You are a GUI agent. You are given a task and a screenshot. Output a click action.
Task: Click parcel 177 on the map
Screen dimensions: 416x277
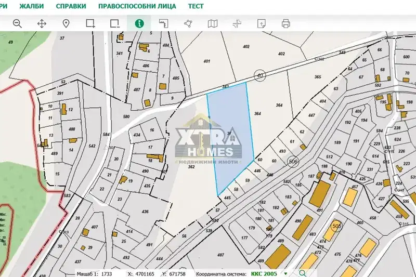pyautogui.click(x=244, y=238)
